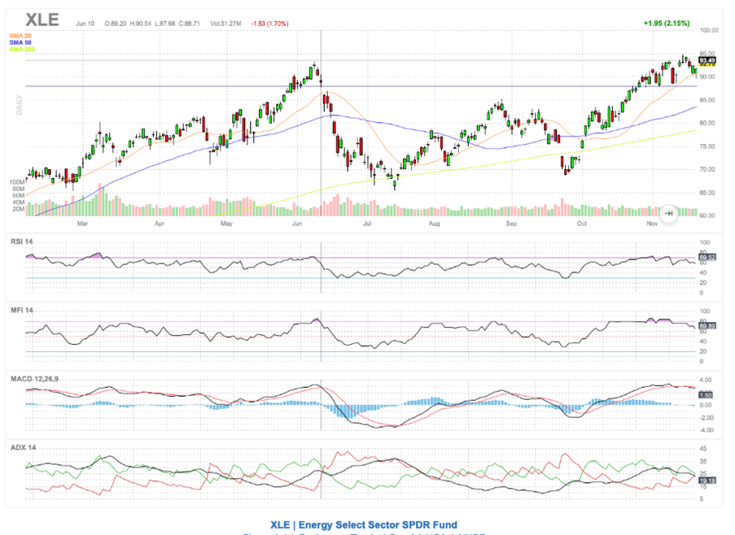Click the Oct marker on the time axis
The height and width of the screenshot is (535, 735).
[581, 221]
